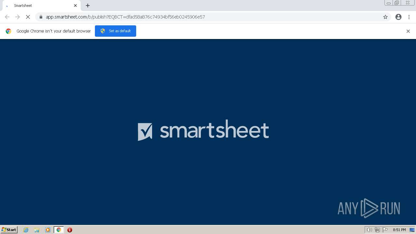Open Chrome profile account menu
This screenshot has height=234, width=416.
[398, 17]
